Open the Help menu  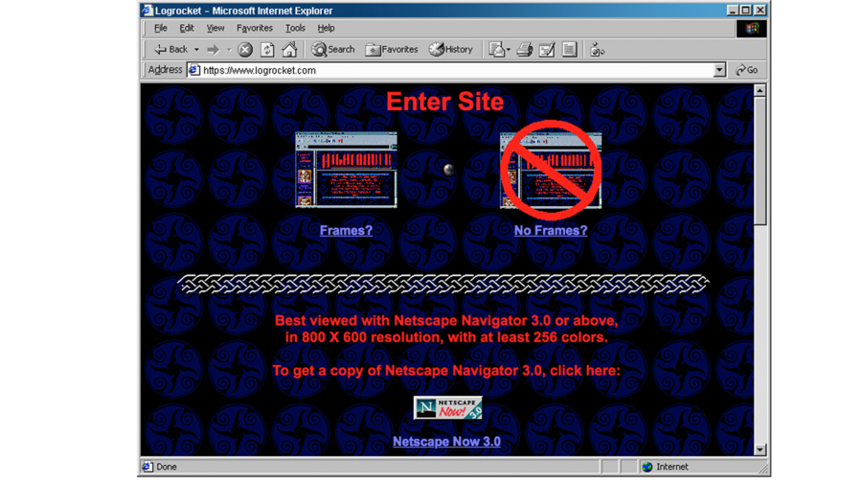pos(326,28)
